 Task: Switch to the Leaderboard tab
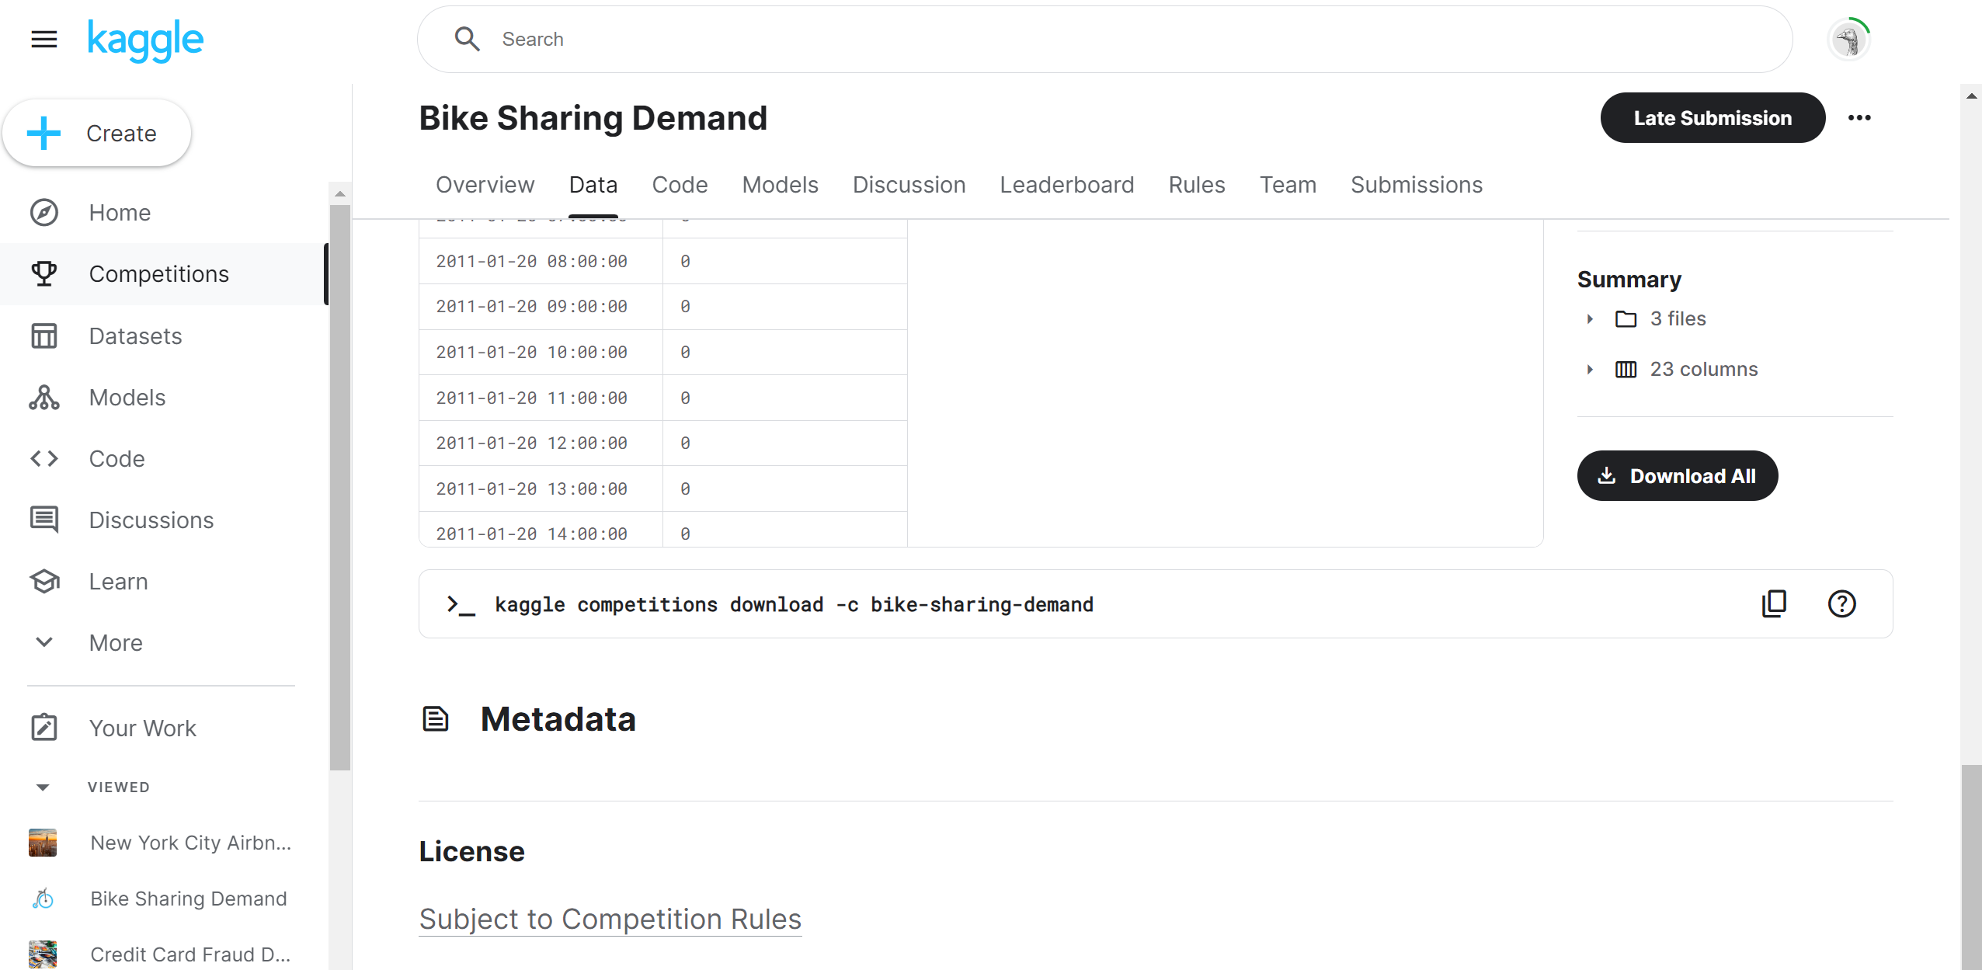pos(1066,185)
